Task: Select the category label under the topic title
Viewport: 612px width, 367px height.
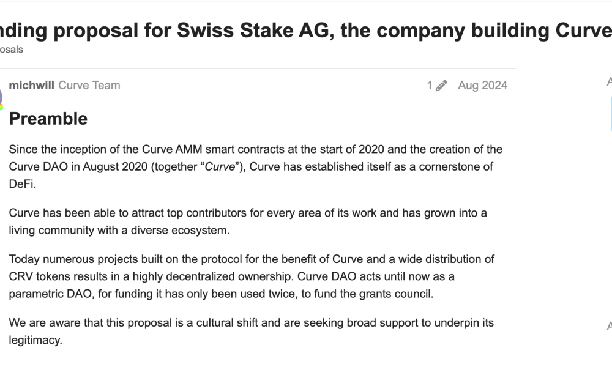Action: [x=12, y=50]
